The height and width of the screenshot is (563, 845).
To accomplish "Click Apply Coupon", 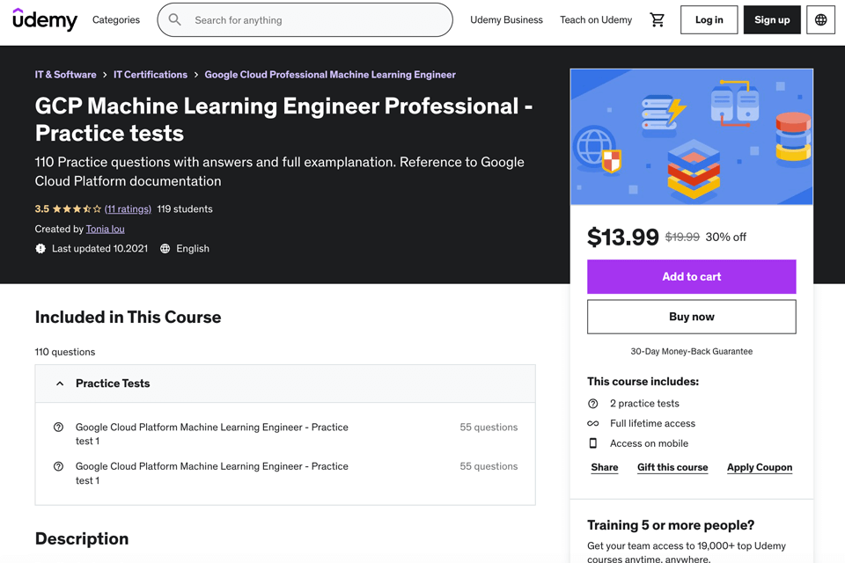I will click(760, 467).
